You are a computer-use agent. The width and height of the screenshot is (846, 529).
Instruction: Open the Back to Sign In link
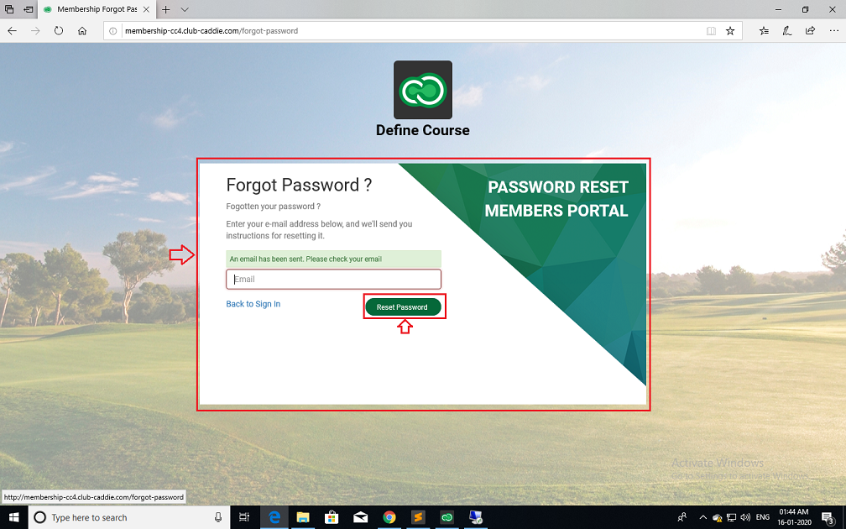[253, 304]
